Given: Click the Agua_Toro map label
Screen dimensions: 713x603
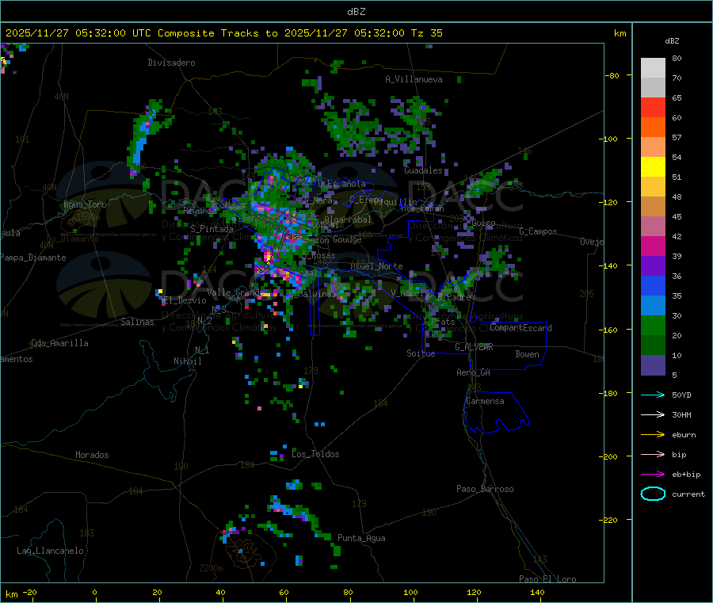Looking at the screenshot, I should (85, 204).
